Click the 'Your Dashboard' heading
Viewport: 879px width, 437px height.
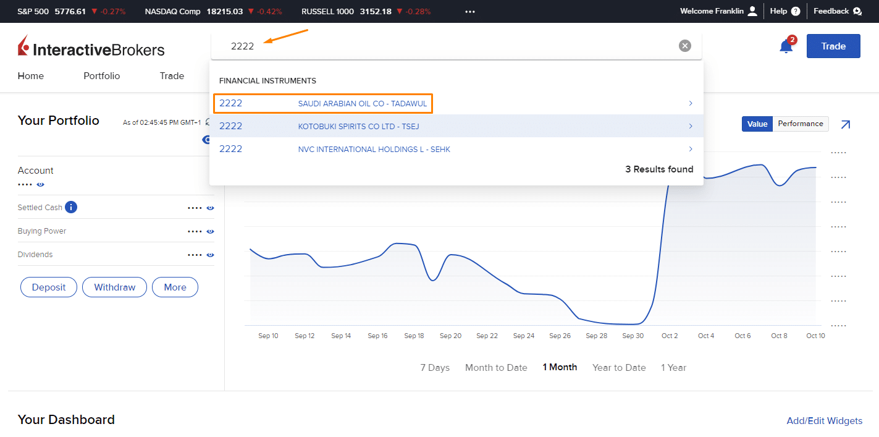coord(66,420)
